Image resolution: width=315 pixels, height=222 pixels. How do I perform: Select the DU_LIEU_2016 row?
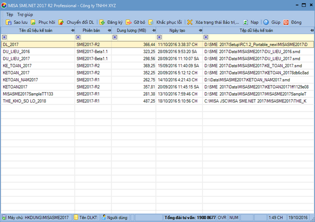tap(157, 51)
